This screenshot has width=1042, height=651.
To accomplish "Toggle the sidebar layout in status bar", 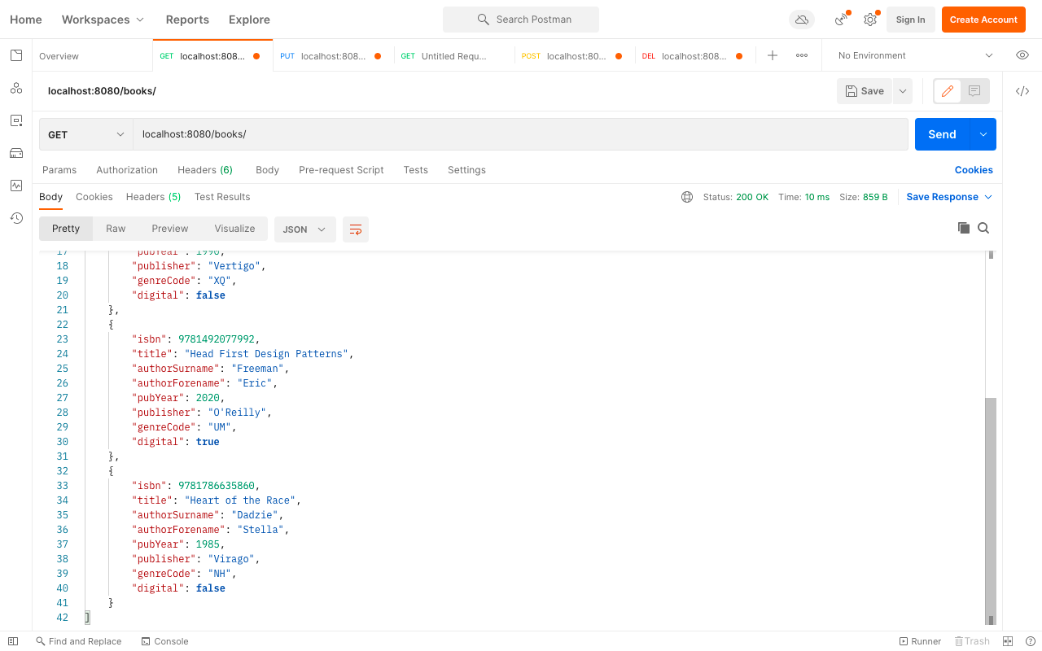I will click(x=13, y=641).
